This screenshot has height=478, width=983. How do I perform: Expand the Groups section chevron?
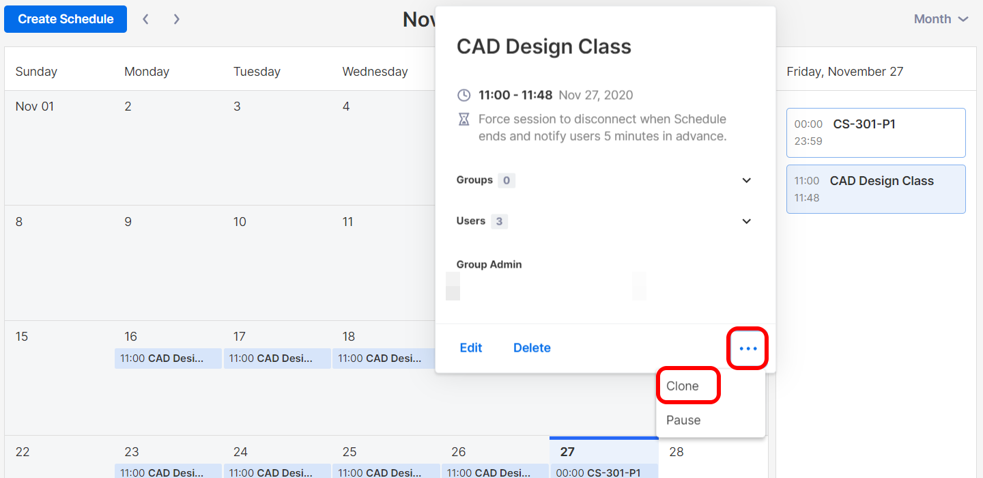click(747, 180)
